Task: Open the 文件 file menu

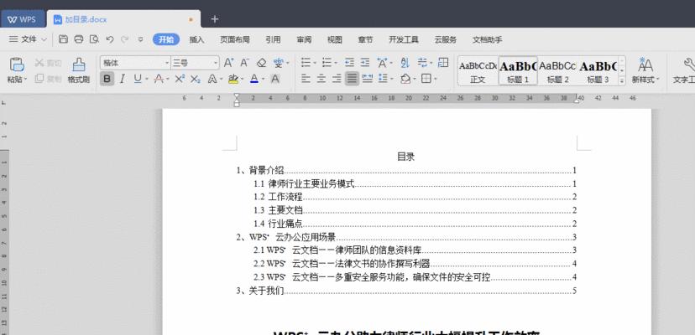Action: pyautogui.click(x=29, y=39)
